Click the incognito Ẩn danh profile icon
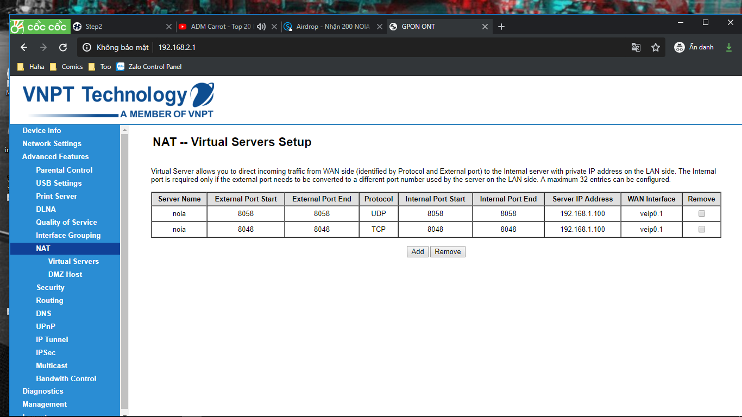 click(x=680, y=47)
